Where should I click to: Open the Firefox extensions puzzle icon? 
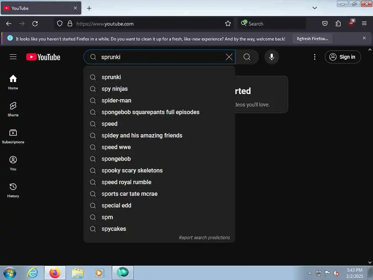[338, 24]
